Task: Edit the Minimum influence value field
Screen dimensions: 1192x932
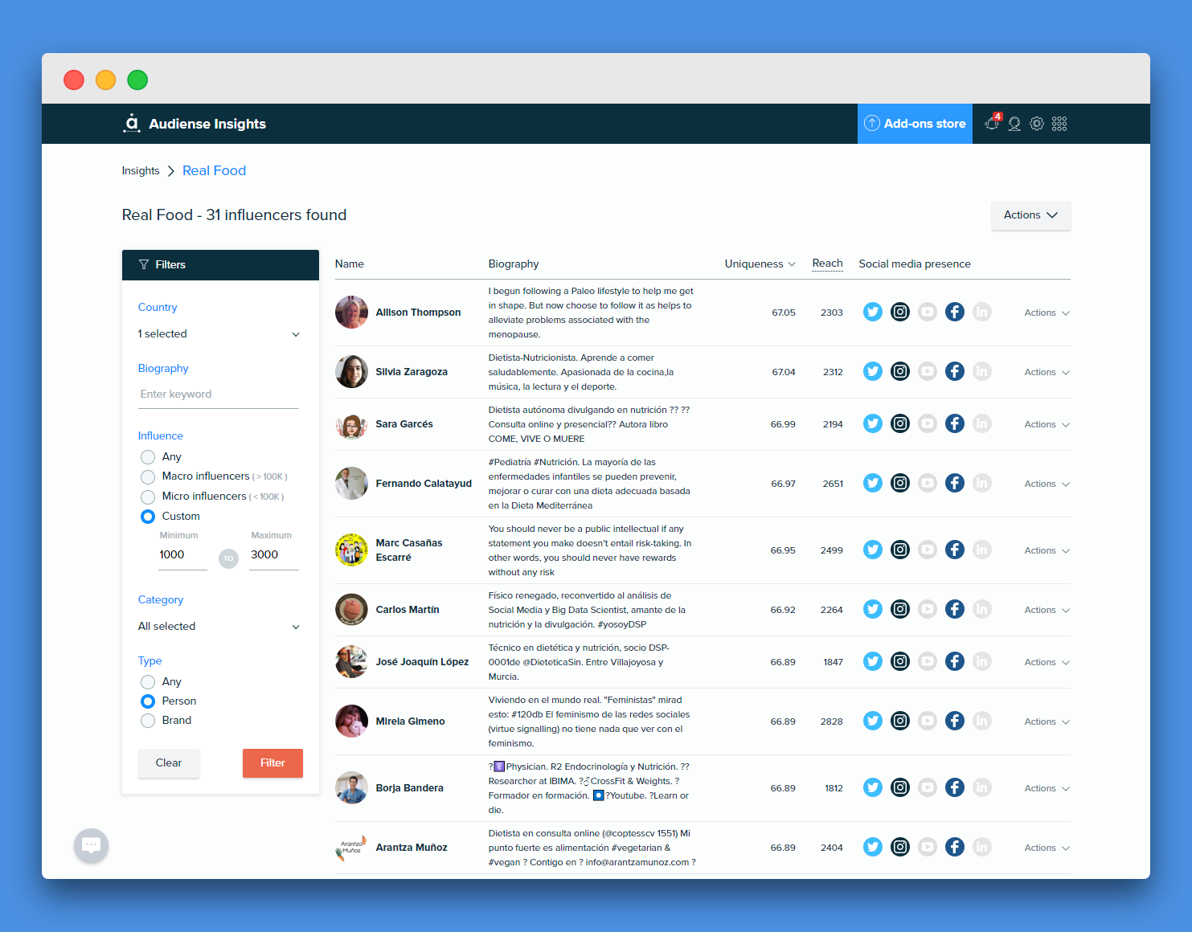Action: tap(182, 555)
